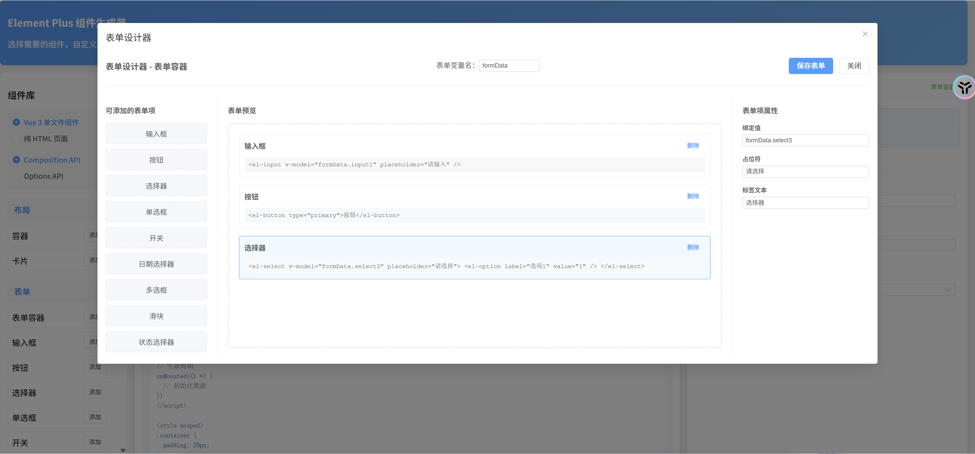
Task: Add 选择器 form item from list
Action: tap(156, 186)
